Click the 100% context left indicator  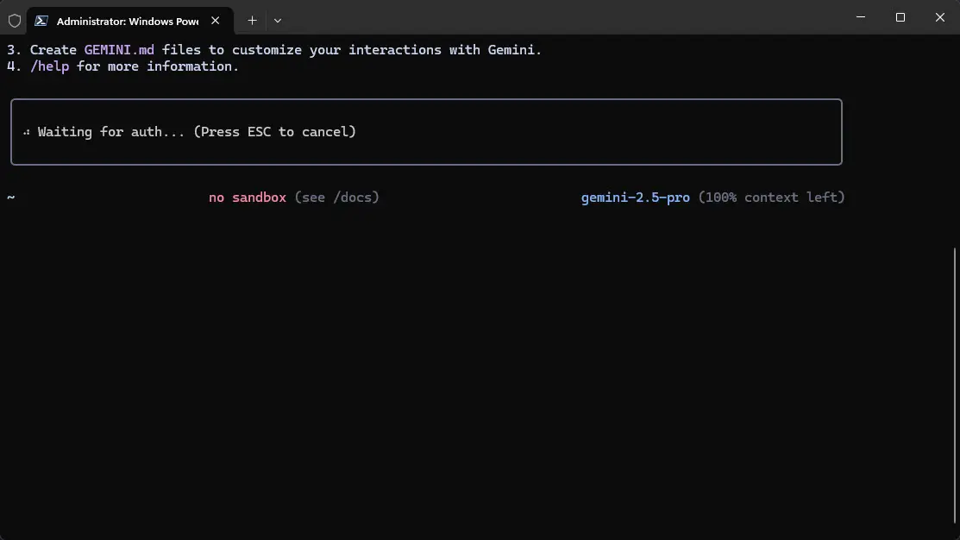pos(771,198)
